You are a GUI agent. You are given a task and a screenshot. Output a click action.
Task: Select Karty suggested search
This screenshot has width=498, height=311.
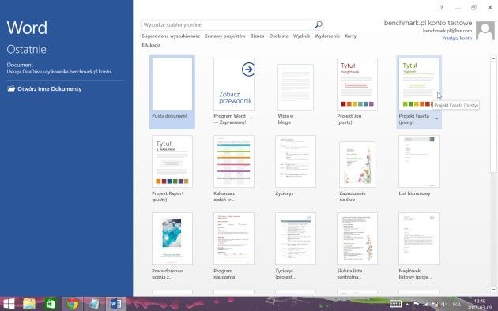tap(351, 36)
